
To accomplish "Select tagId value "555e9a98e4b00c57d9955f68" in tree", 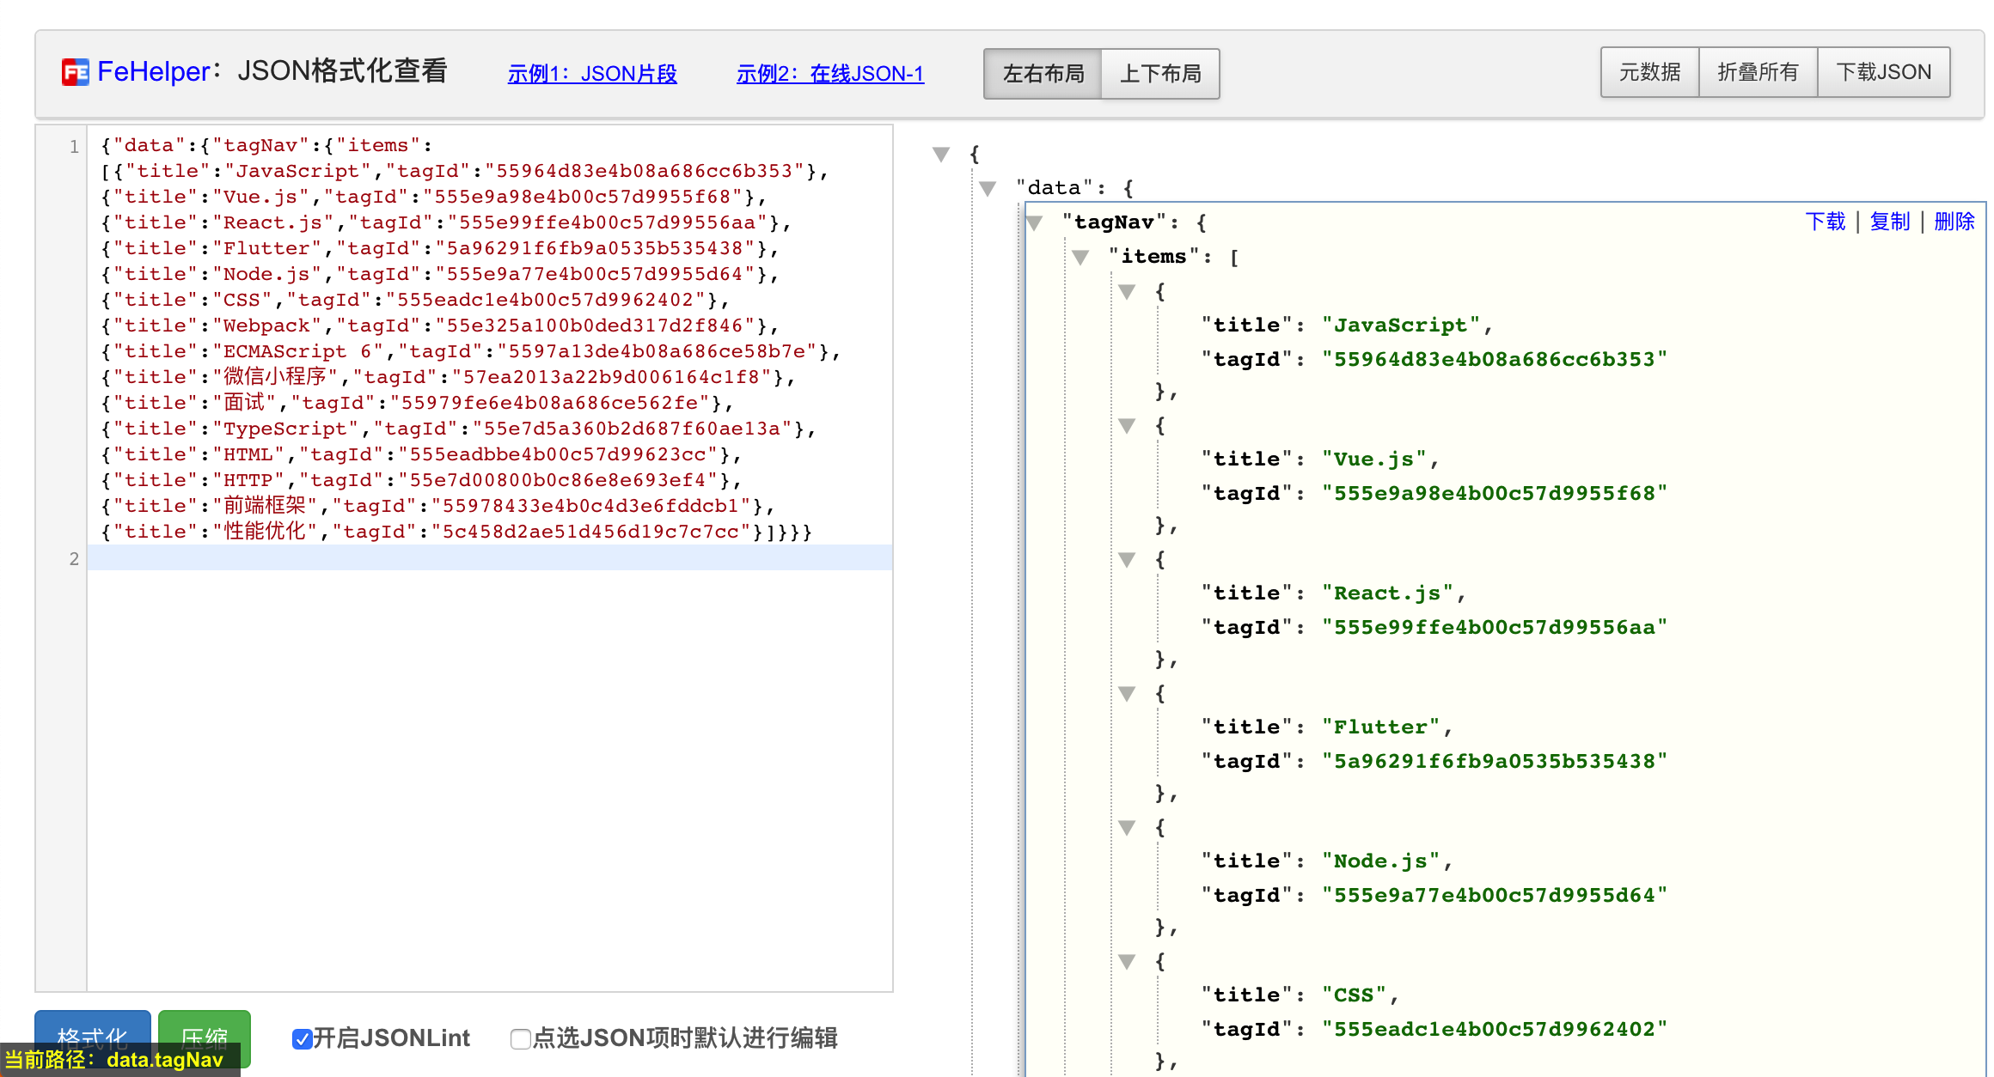I will coord(1495,494).
